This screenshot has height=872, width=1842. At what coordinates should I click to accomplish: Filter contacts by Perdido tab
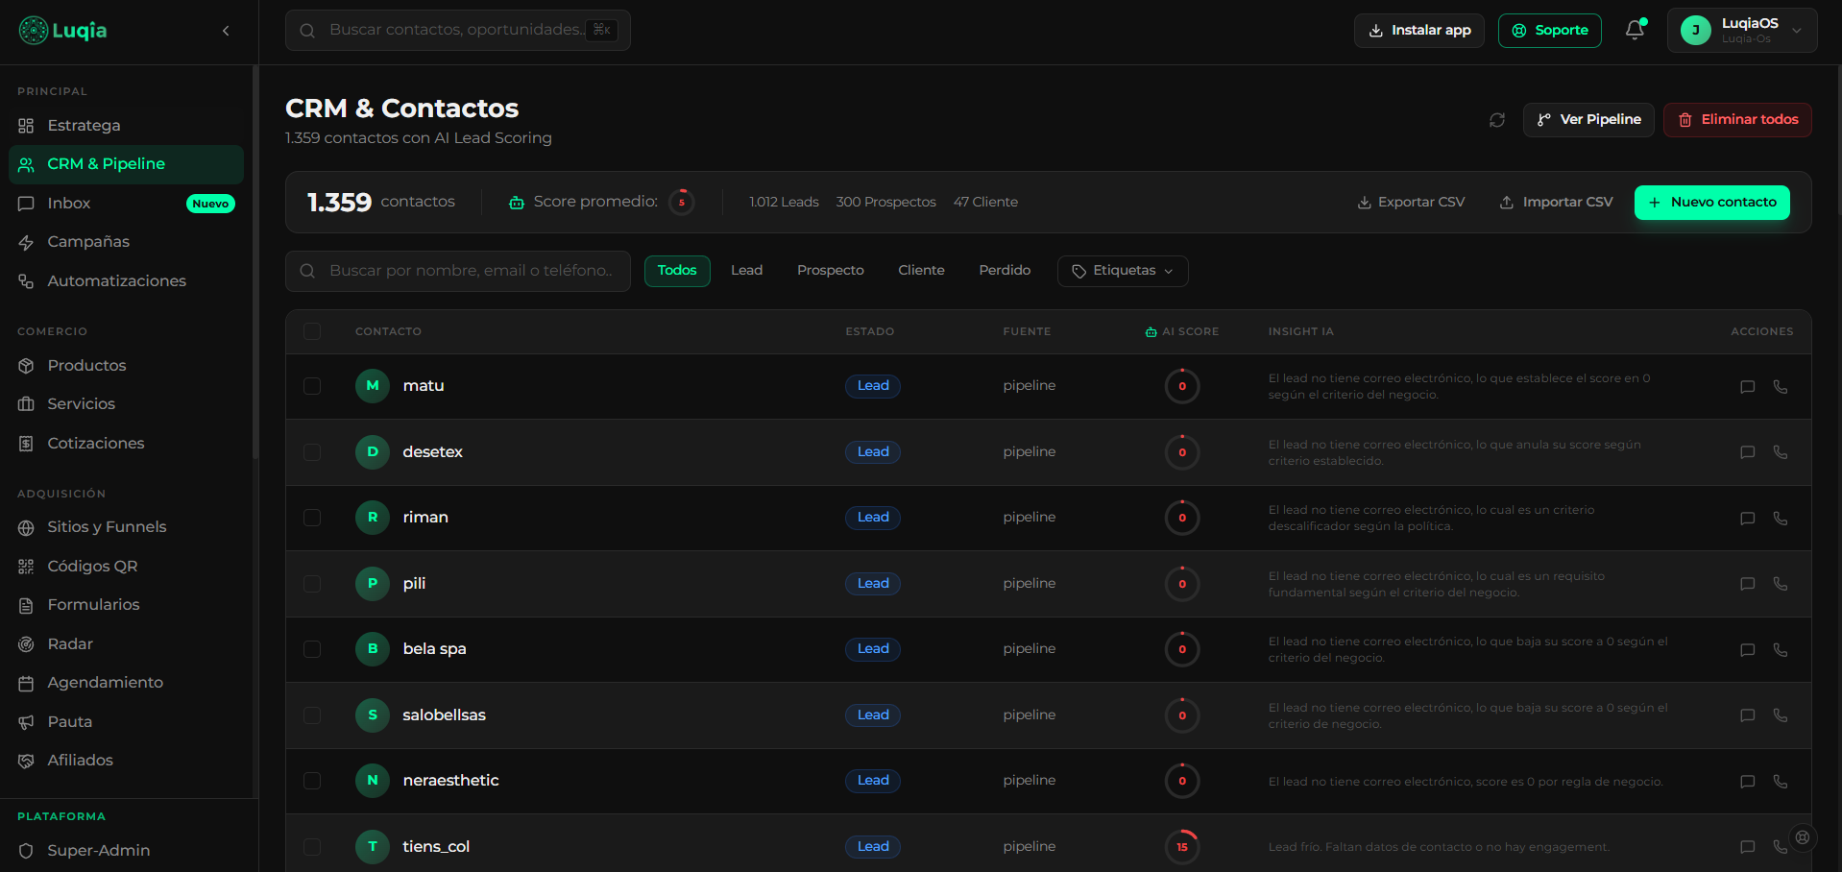[1005, 271]
